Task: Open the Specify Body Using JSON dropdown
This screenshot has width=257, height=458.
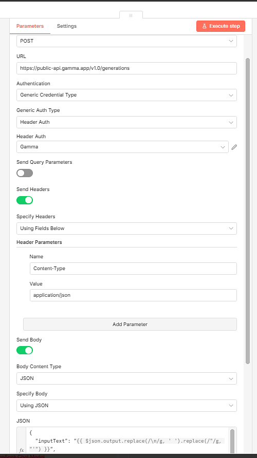Action: [126, 406]
